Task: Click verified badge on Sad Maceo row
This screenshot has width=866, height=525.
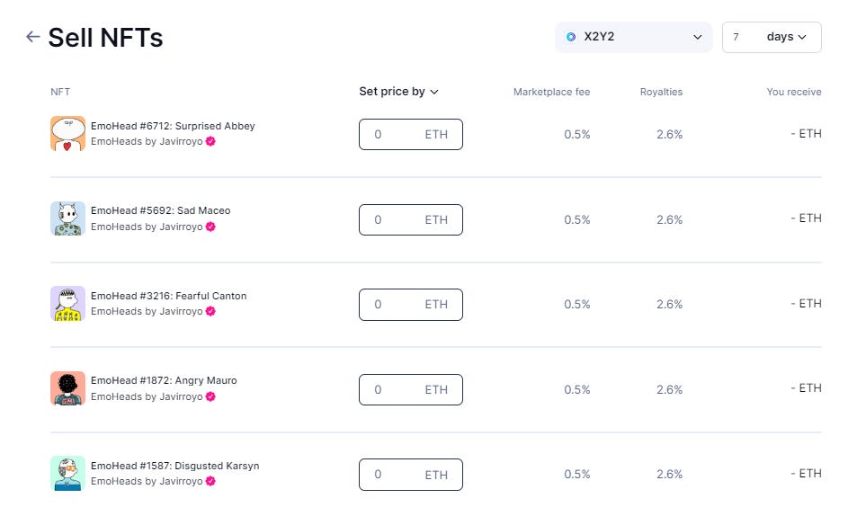Action: (x=210, y=227)
